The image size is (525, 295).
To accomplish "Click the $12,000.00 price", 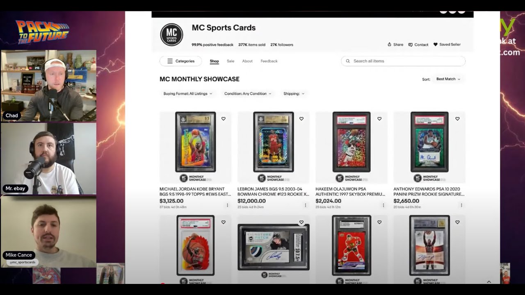I will (x=251, y=201).
